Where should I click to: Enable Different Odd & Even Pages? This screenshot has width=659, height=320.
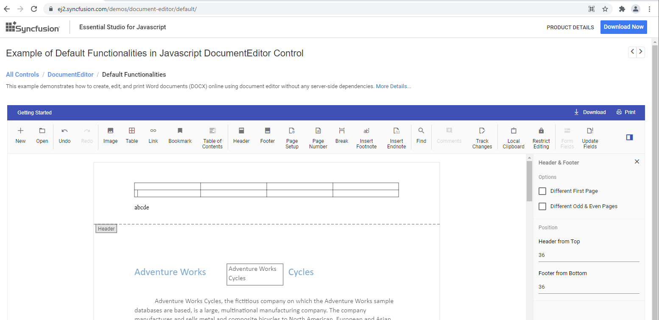tap(542, 206)
